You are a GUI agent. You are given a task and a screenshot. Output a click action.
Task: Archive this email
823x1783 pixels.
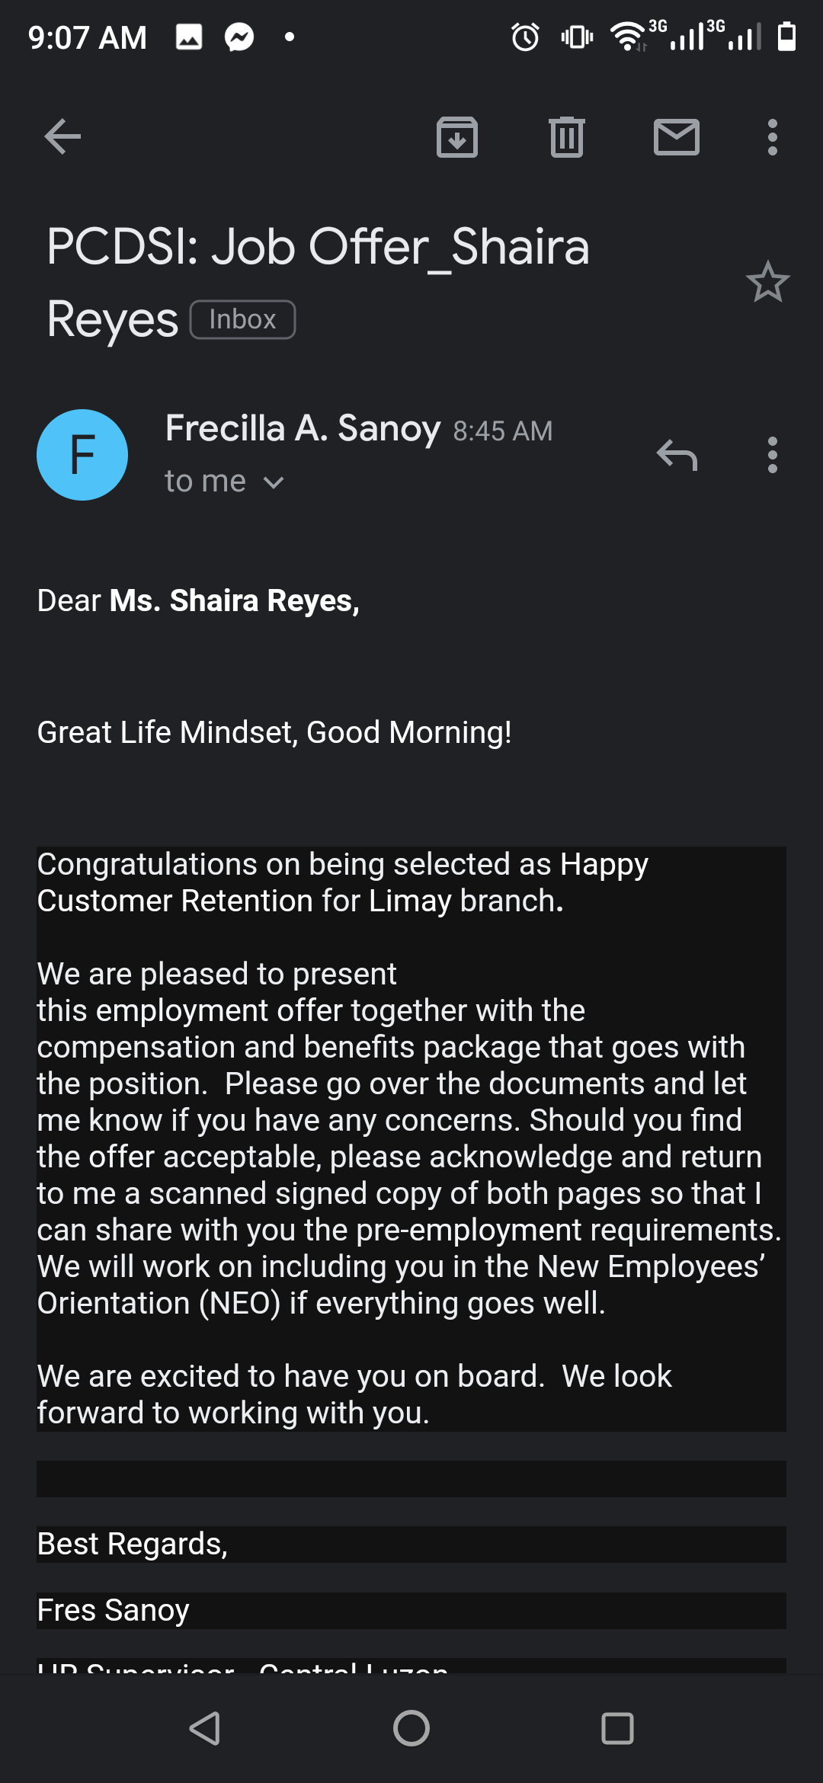tap(457, 137)
